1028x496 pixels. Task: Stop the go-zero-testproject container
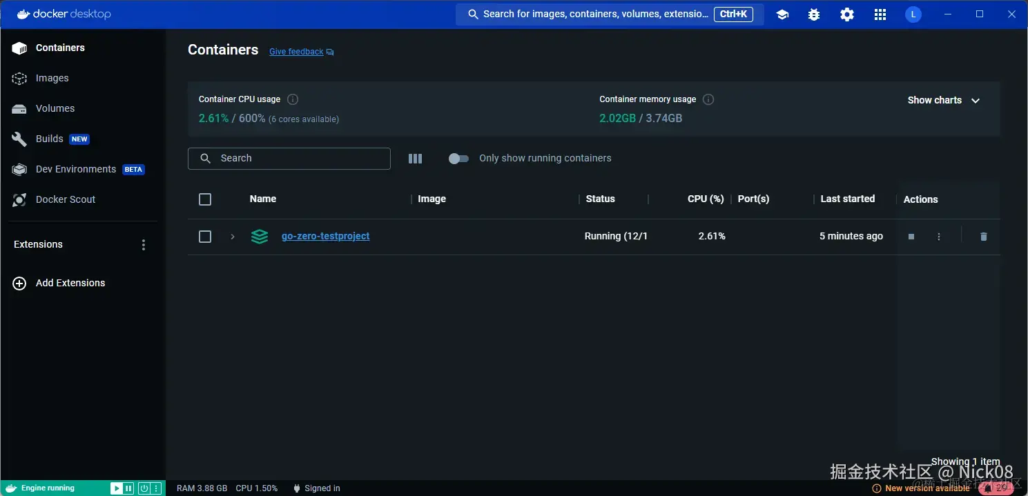(x=911, y=237)
